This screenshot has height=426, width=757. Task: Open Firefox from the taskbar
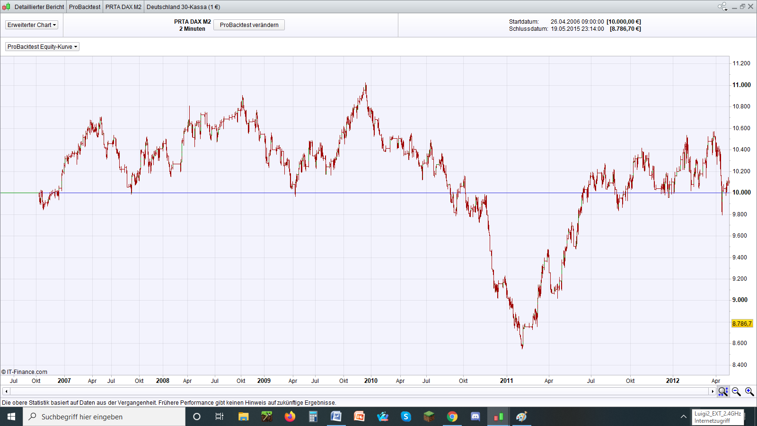tap(290, 417)
